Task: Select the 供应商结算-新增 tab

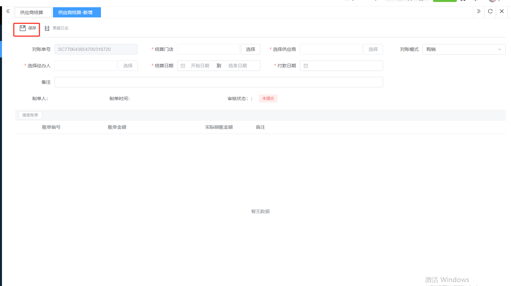Action: 76,12
